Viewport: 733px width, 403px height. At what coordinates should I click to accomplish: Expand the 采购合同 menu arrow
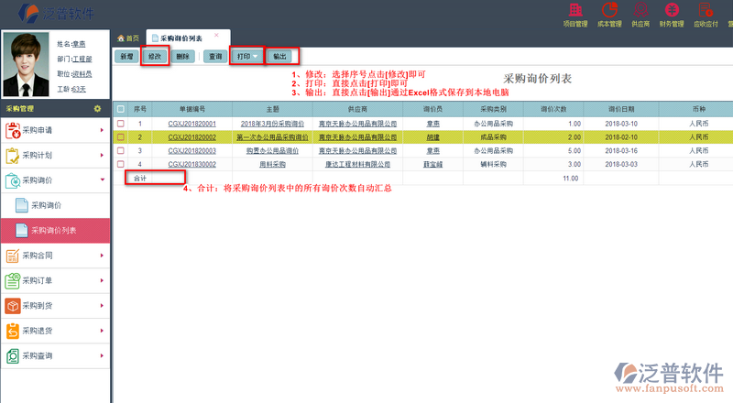[x=102, y=256]
